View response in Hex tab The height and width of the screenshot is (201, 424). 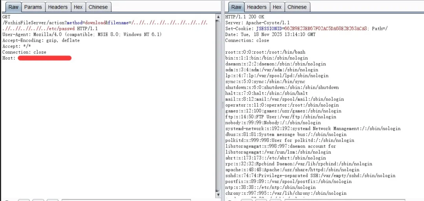[277, 7]
